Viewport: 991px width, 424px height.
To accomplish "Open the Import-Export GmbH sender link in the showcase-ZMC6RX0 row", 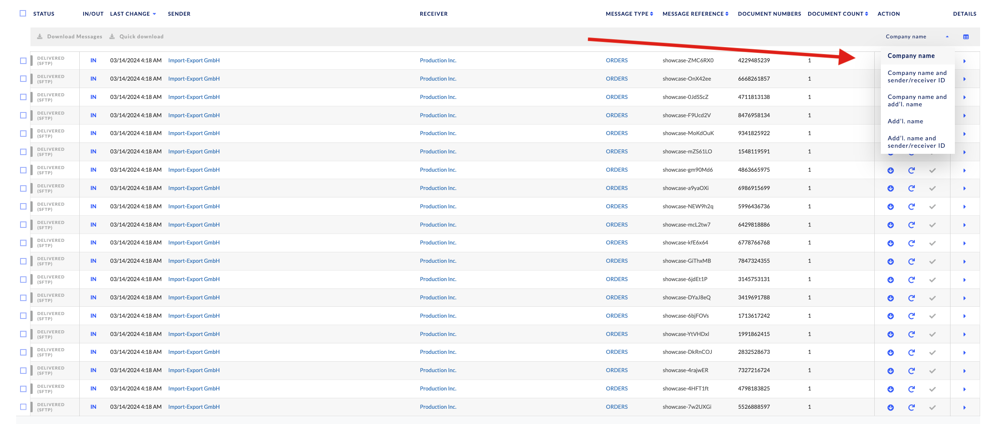I will click(x=194, y=61).
